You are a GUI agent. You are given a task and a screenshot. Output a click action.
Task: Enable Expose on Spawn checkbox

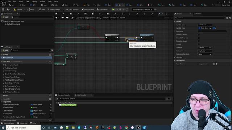tap(199, 41)
